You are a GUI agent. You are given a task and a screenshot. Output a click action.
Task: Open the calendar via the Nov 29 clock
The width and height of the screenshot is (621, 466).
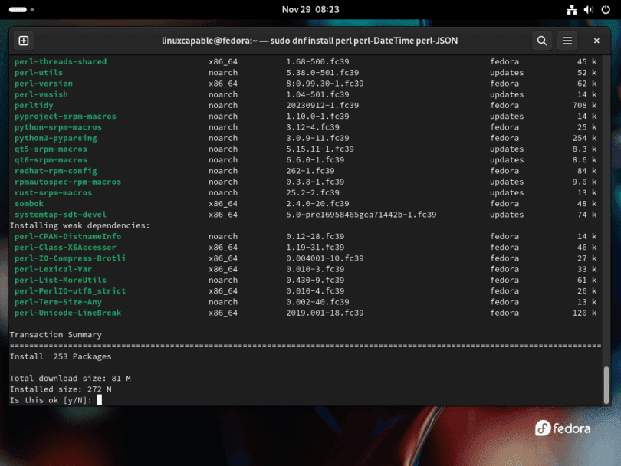pyautogui.click(x=310, y=10)
